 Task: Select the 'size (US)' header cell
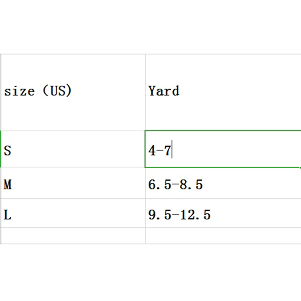coord(73,92)
